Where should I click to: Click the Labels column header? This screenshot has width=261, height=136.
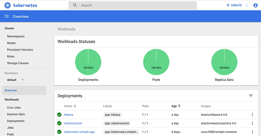click(107, 106)
